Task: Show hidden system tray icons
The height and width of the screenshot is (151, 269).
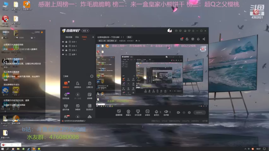Action: pos(245,149)
